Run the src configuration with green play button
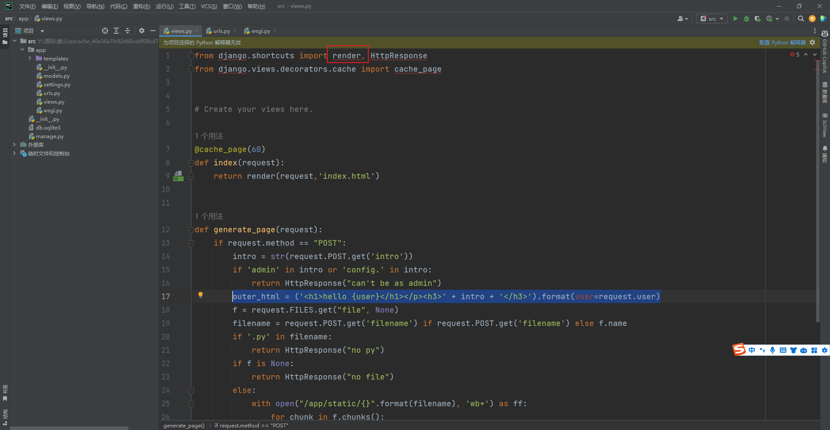This screenshot has width=830, height=430. click(735, 19)
